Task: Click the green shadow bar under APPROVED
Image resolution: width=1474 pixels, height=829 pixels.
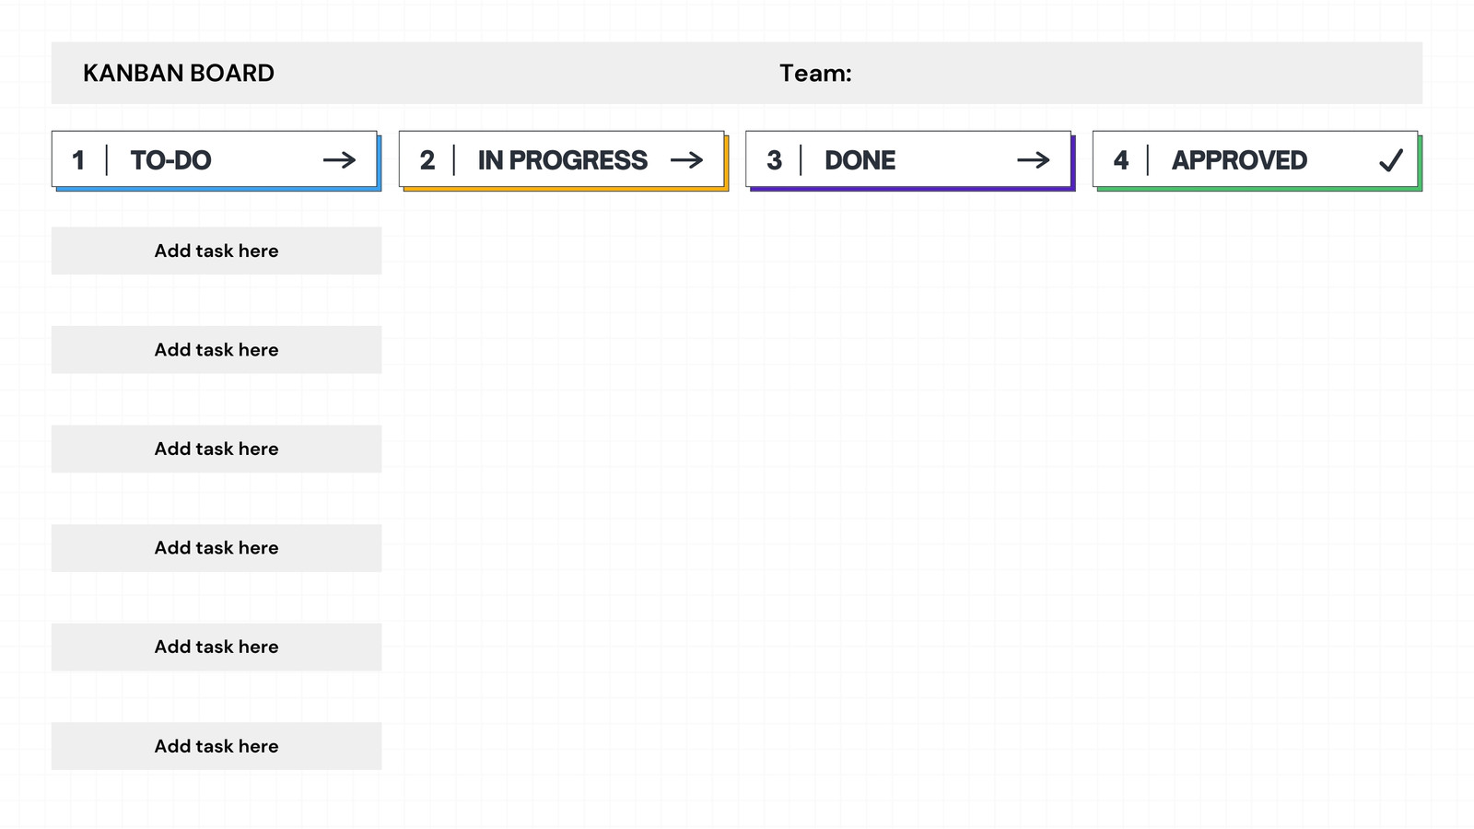Action: tap(1260, 189)
